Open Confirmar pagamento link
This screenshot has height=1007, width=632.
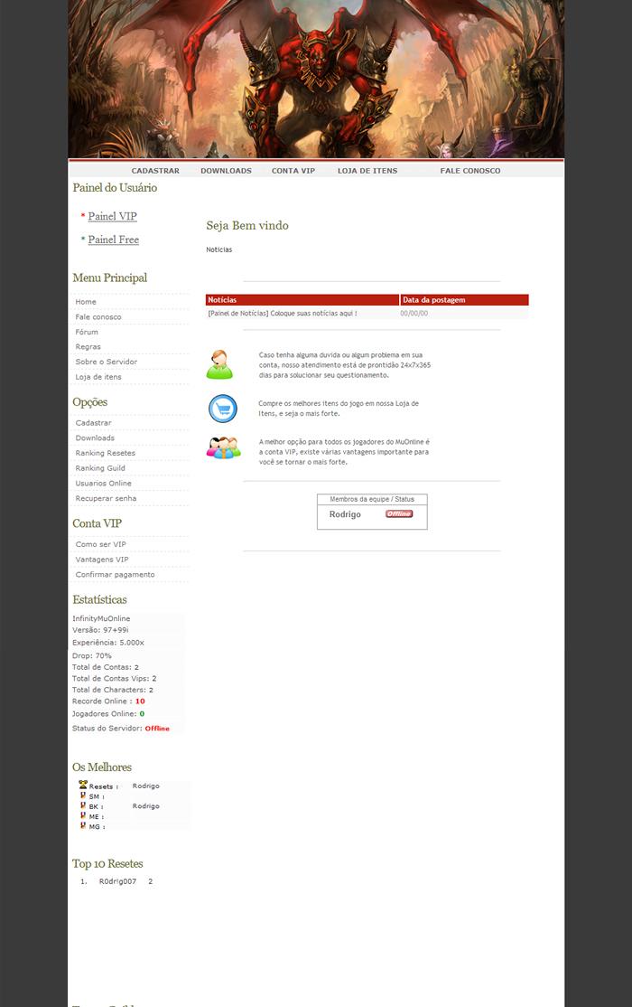click(x=115, y=575)
